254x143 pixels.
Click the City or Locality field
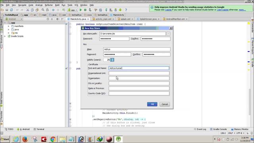click(139, 83)
